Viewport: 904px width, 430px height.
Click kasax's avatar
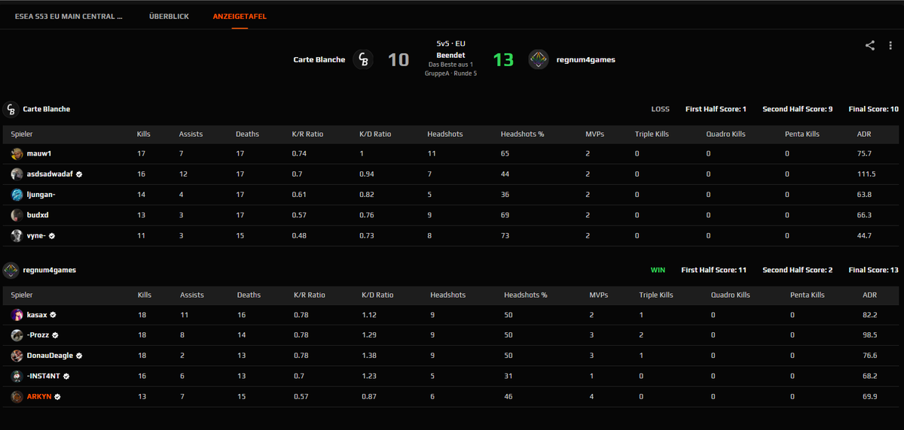(17, 314)
